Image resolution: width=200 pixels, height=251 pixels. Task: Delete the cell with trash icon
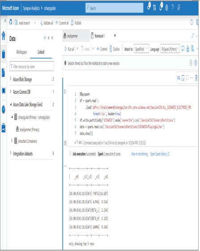point(196,78)
